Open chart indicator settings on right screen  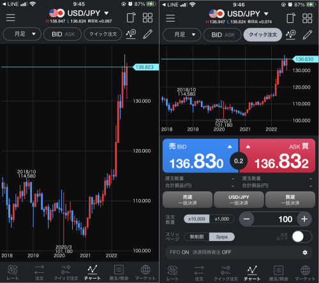click(291, 34)
